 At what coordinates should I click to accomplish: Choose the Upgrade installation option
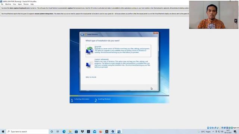(x=118, y=51)
